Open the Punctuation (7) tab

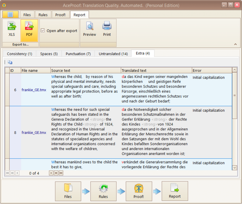pyautogui.click(x=78, y=54)
